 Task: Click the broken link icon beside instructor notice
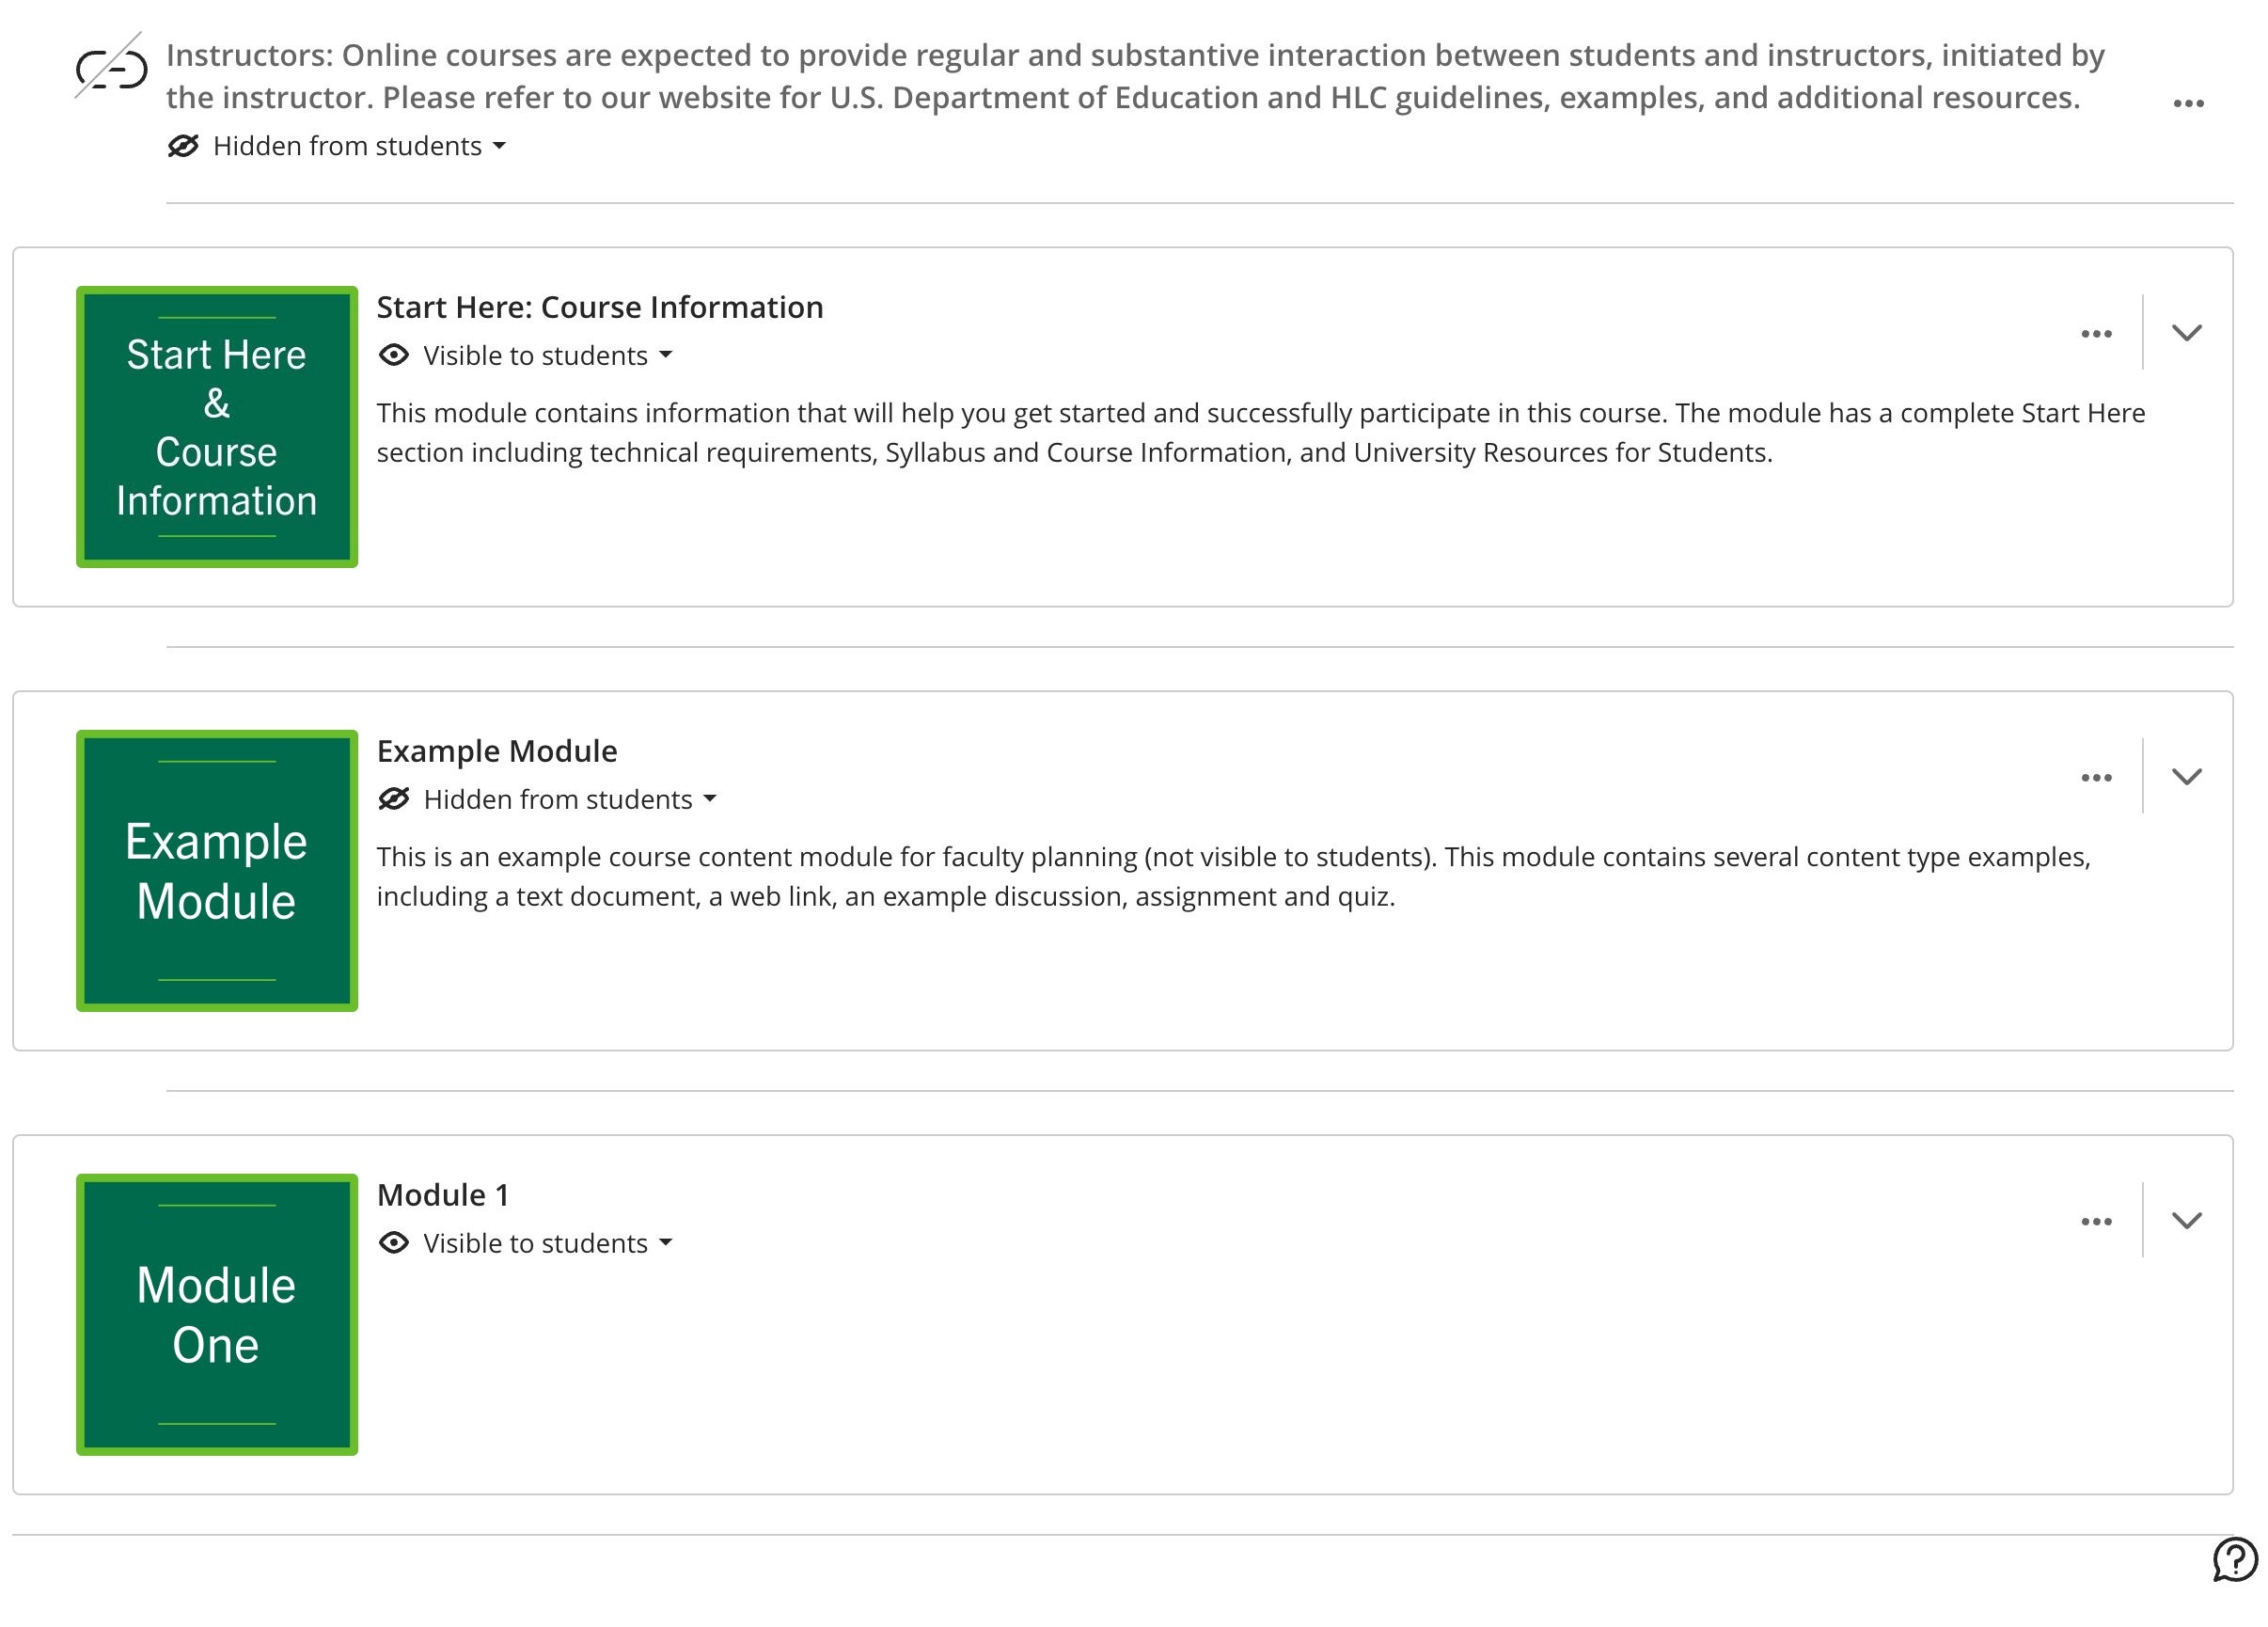pyautogui.click(x=111, y=68)
